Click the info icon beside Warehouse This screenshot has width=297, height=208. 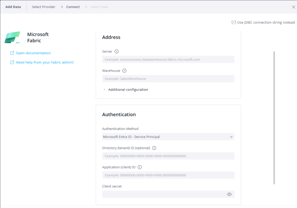pyautogui.click(x=124, y=71)
